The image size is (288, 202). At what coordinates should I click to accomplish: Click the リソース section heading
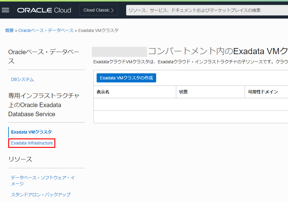coord(20,159)
